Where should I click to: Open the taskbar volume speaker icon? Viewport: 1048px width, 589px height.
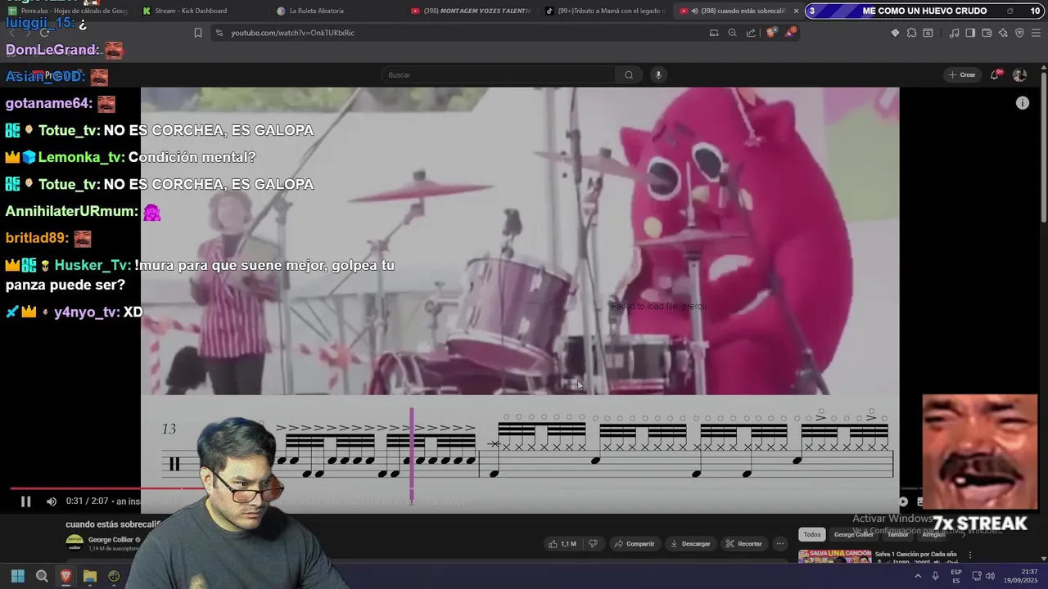[992, 576]
